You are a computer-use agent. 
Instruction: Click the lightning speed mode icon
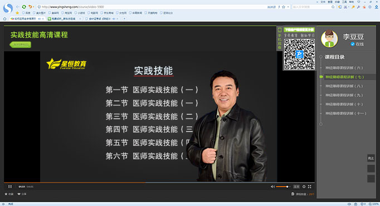tap(279, 7)
